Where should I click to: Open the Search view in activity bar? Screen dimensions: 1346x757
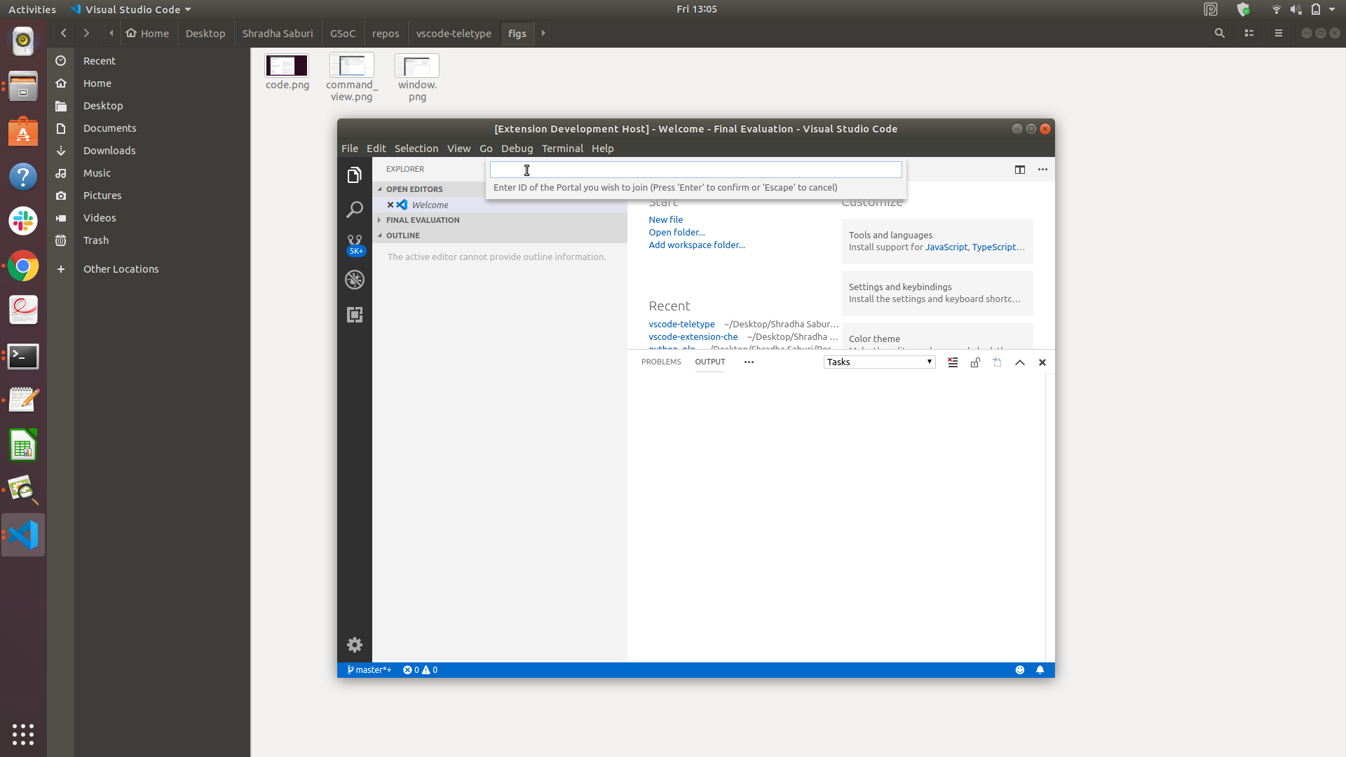[x=355, y=210]
